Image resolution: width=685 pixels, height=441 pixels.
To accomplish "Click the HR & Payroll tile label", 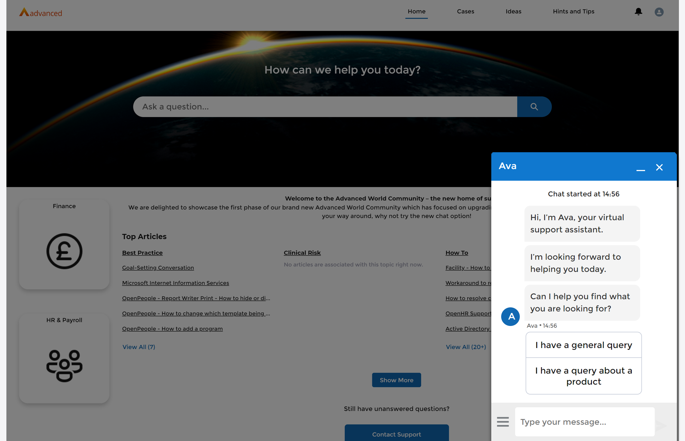I will point(64,320).
